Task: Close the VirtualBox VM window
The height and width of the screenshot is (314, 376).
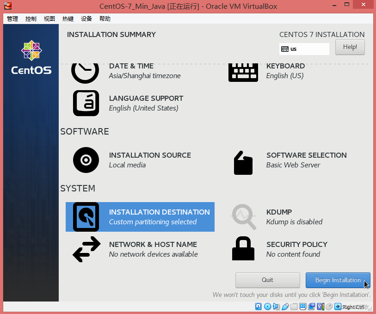Action: tap(364, 4)
